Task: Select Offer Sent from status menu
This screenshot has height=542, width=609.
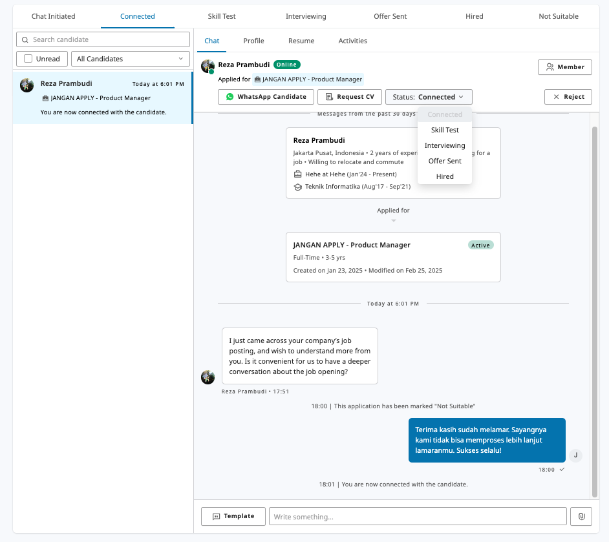Action: click(x=445, y=161)
